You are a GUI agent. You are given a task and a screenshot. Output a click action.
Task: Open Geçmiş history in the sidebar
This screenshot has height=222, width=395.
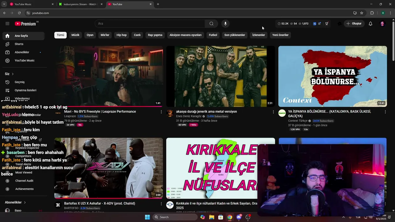point(23,82)
